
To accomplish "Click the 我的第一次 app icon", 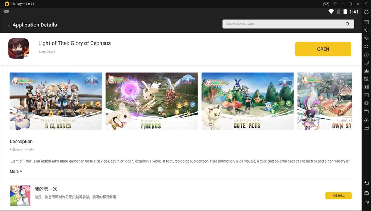I will [20, 196].
